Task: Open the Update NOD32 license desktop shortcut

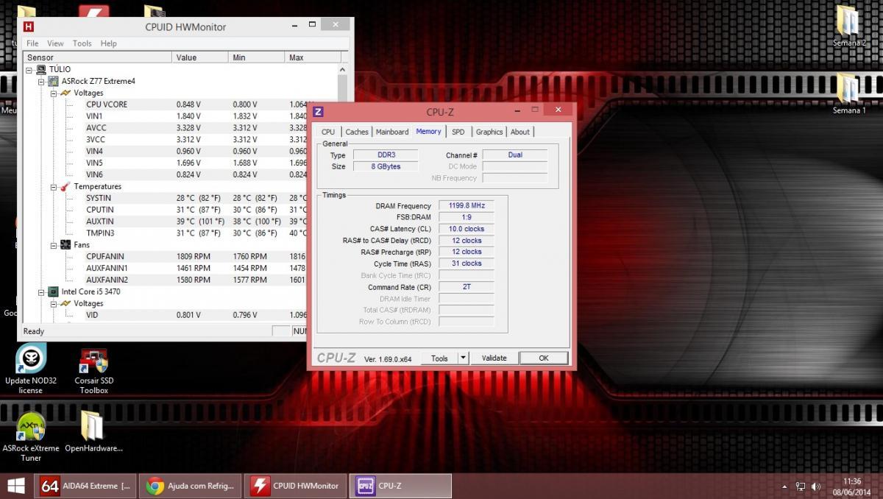Action: 29,369
